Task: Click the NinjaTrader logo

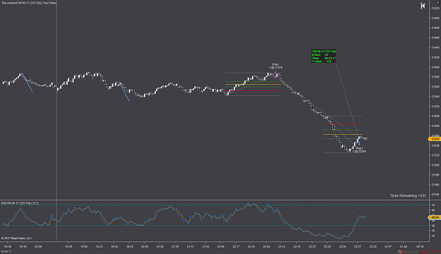Action: [x=419, y=251]
